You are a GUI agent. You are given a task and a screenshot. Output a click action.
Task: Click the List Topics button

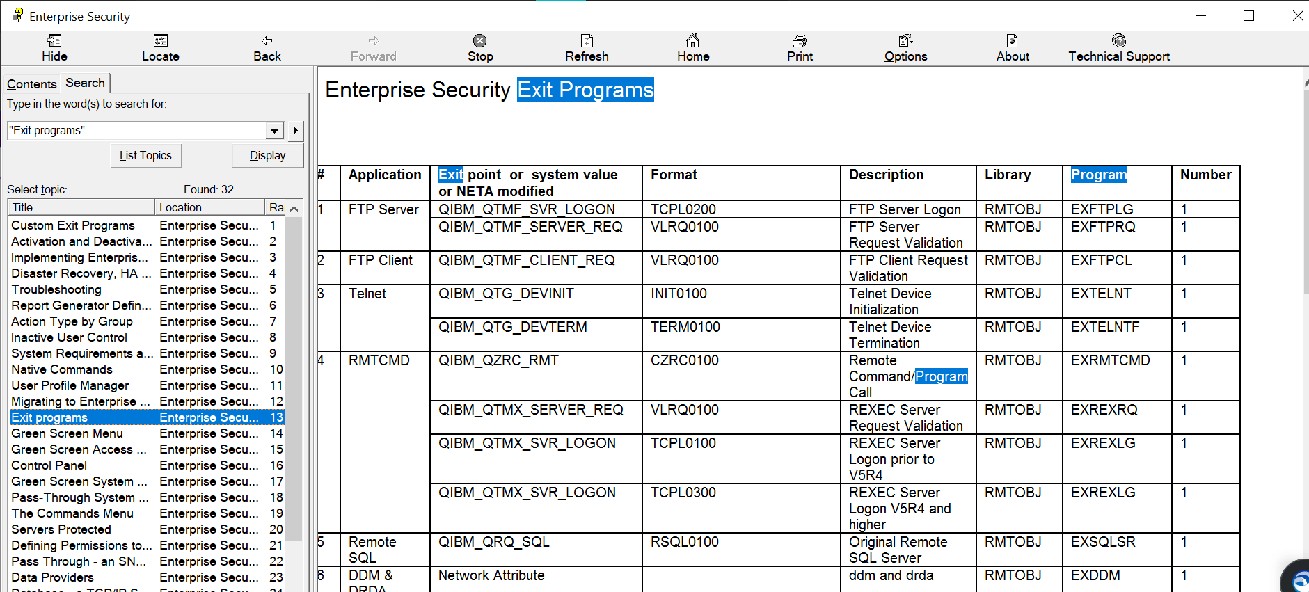[x=145, y=156]
